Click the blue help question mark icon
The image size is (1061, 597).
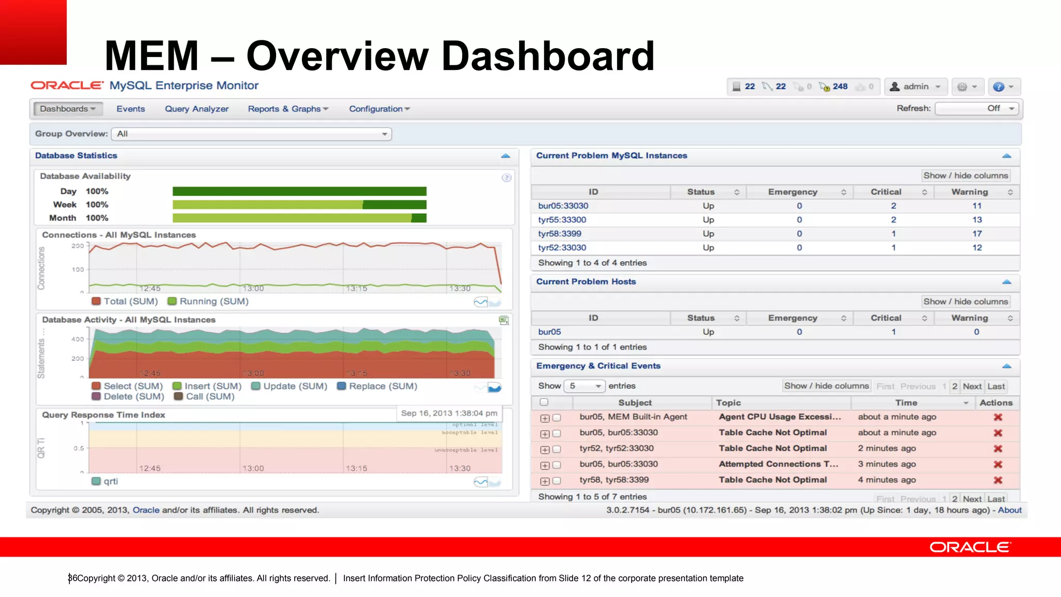(999, 87)
